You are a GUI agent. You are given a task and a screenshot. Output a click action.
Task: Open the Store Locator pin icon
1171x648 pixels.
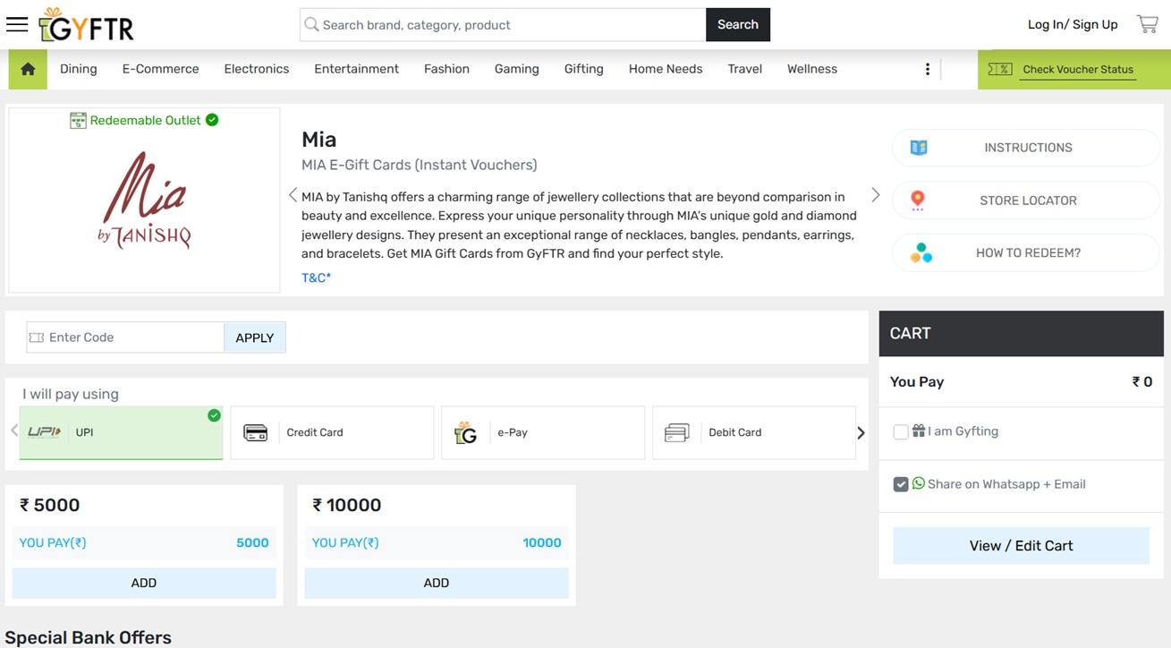click(918, 200)
